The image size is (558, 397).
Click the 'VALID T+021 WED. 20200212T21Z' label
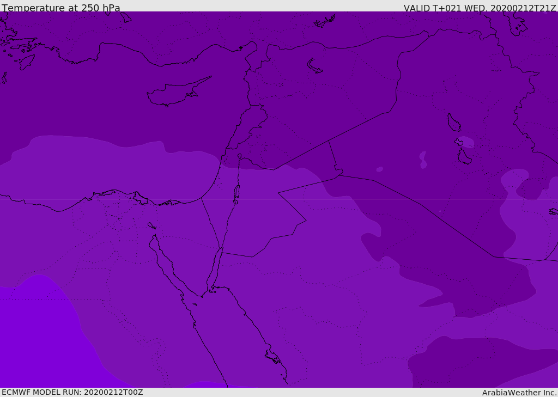pos(480,8)
